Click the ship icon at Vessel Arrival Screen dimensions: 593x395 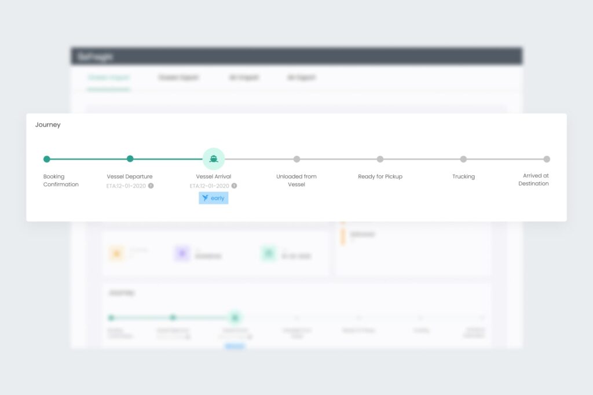point(214,159)
